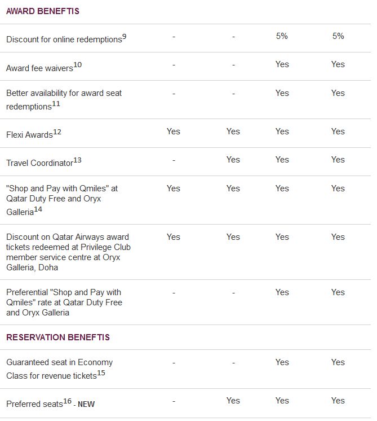Click footnote 10 beside Award fee waivers
The height and width of the screenshot is (421, 377).
point(78,65)
